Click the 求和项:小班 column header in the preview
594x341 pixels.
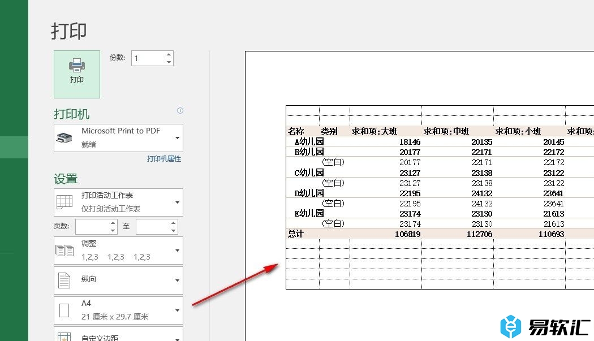click(518, 131)
